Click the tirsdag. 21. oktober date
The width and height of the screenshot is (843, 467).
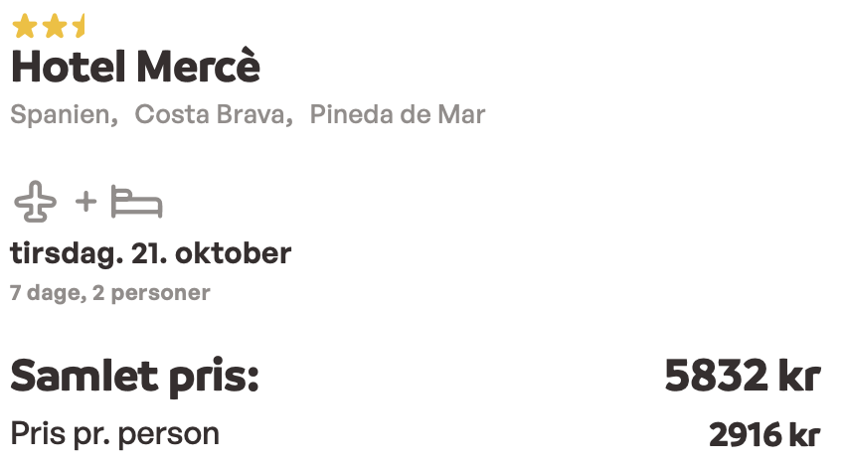(x=150, y=253)
